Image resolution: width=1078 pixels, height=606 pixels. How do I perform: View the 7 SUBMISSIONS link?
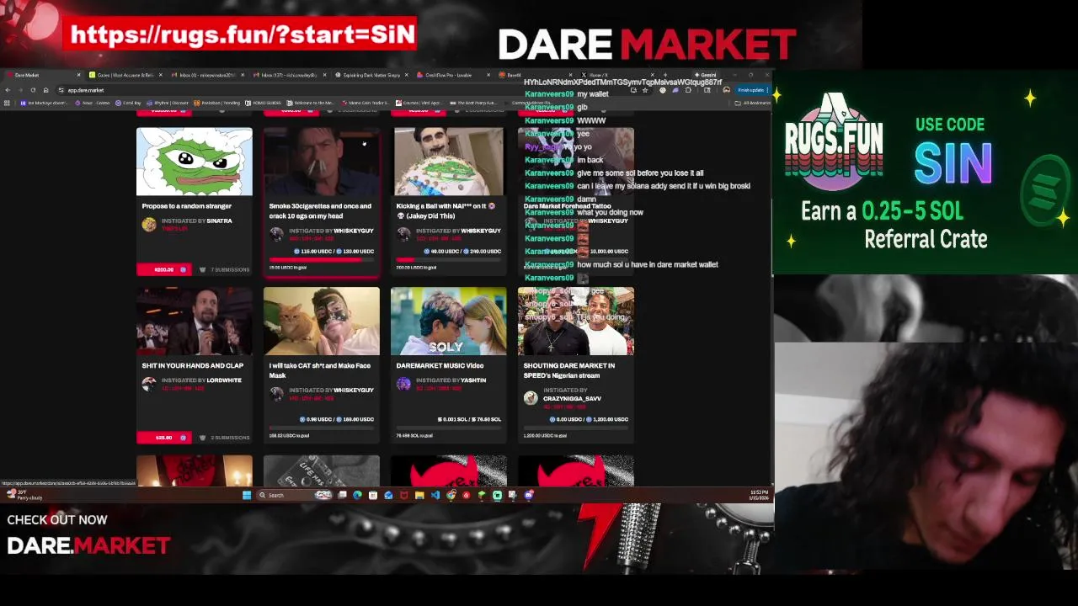pyautogui.click(x=224, y=269)
